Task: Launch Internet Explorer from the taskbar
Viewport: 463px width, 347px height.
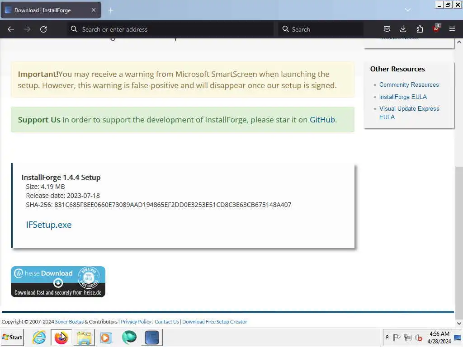Action: (39, 337)
